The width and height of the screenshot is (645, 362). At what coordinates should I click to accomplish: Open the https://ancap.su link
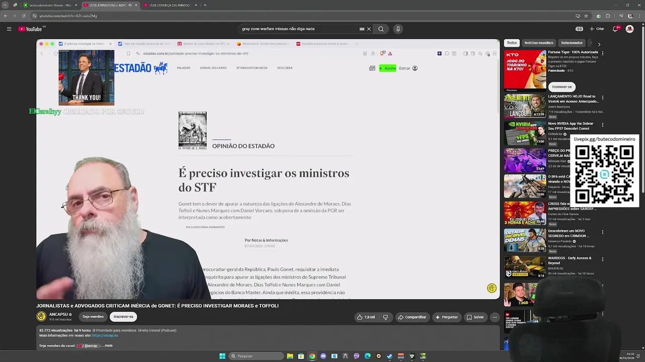pos(105,335)
